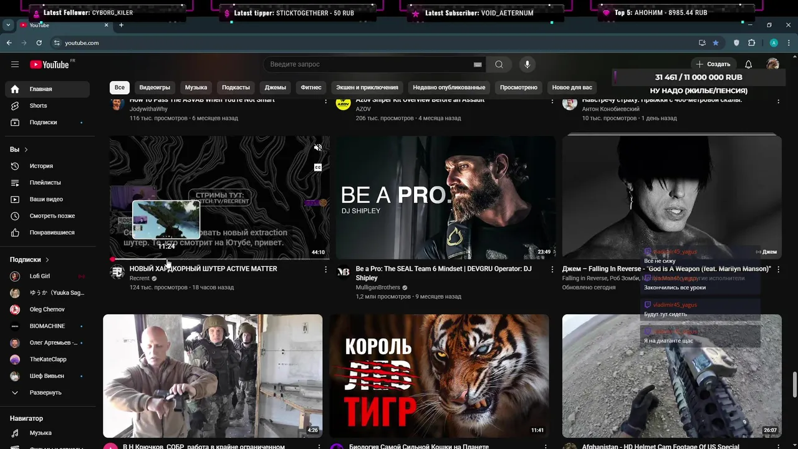Open options menu for Active Matter video
Screen dimensions: 798x449
coord(325,269)
